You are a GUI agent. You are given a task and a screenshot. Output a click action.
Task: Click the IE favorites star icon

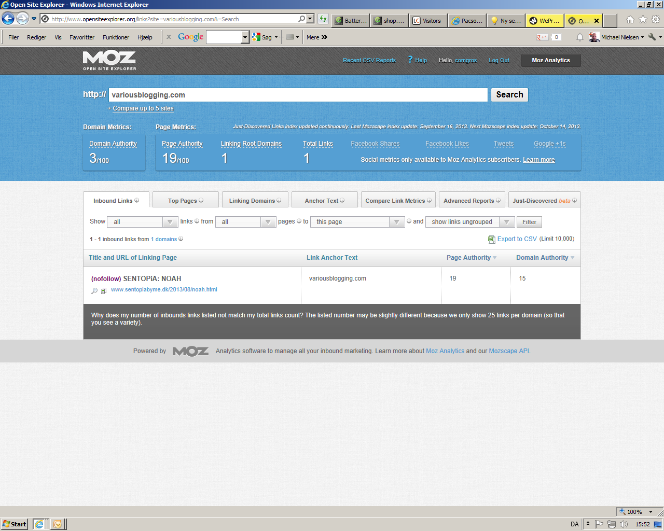tap(643, 20)
